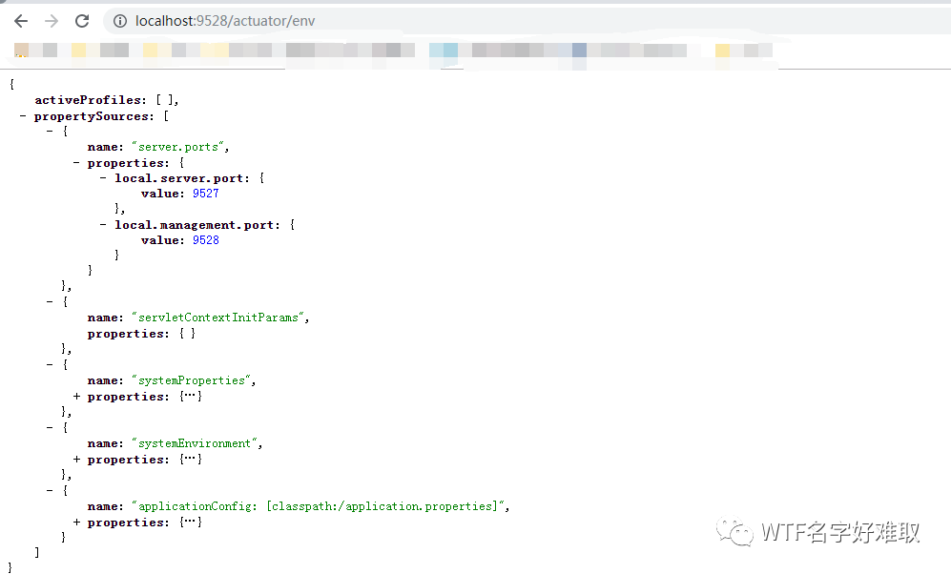951x574 pixels.
Task: Collapse the systemEnvironment object
Action: (x=50, y=427)
